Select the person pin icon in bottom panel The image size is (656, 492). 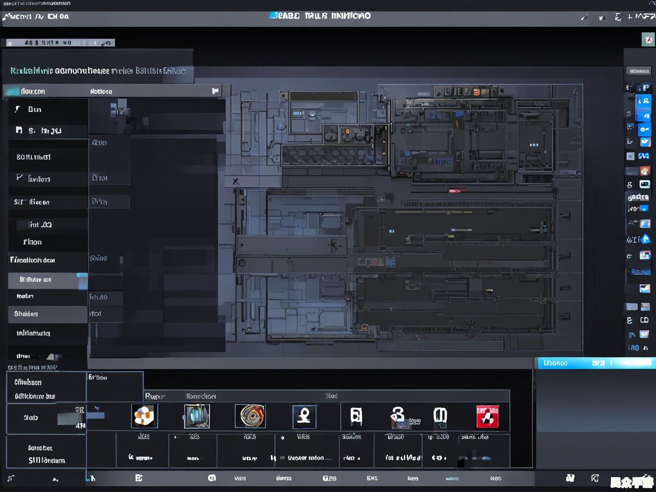(304, 416)
